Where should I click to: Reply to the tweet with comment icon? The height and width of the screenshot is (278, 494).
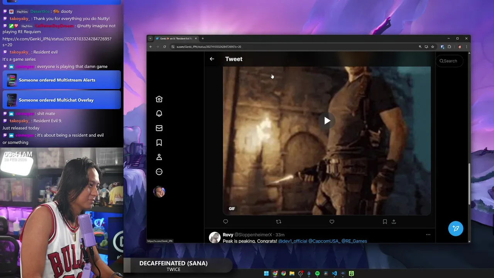click(x=226, y=222)
